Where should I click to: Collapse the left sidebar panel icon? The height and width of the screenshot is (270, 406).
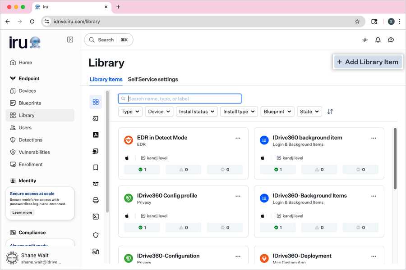[70, 40]
